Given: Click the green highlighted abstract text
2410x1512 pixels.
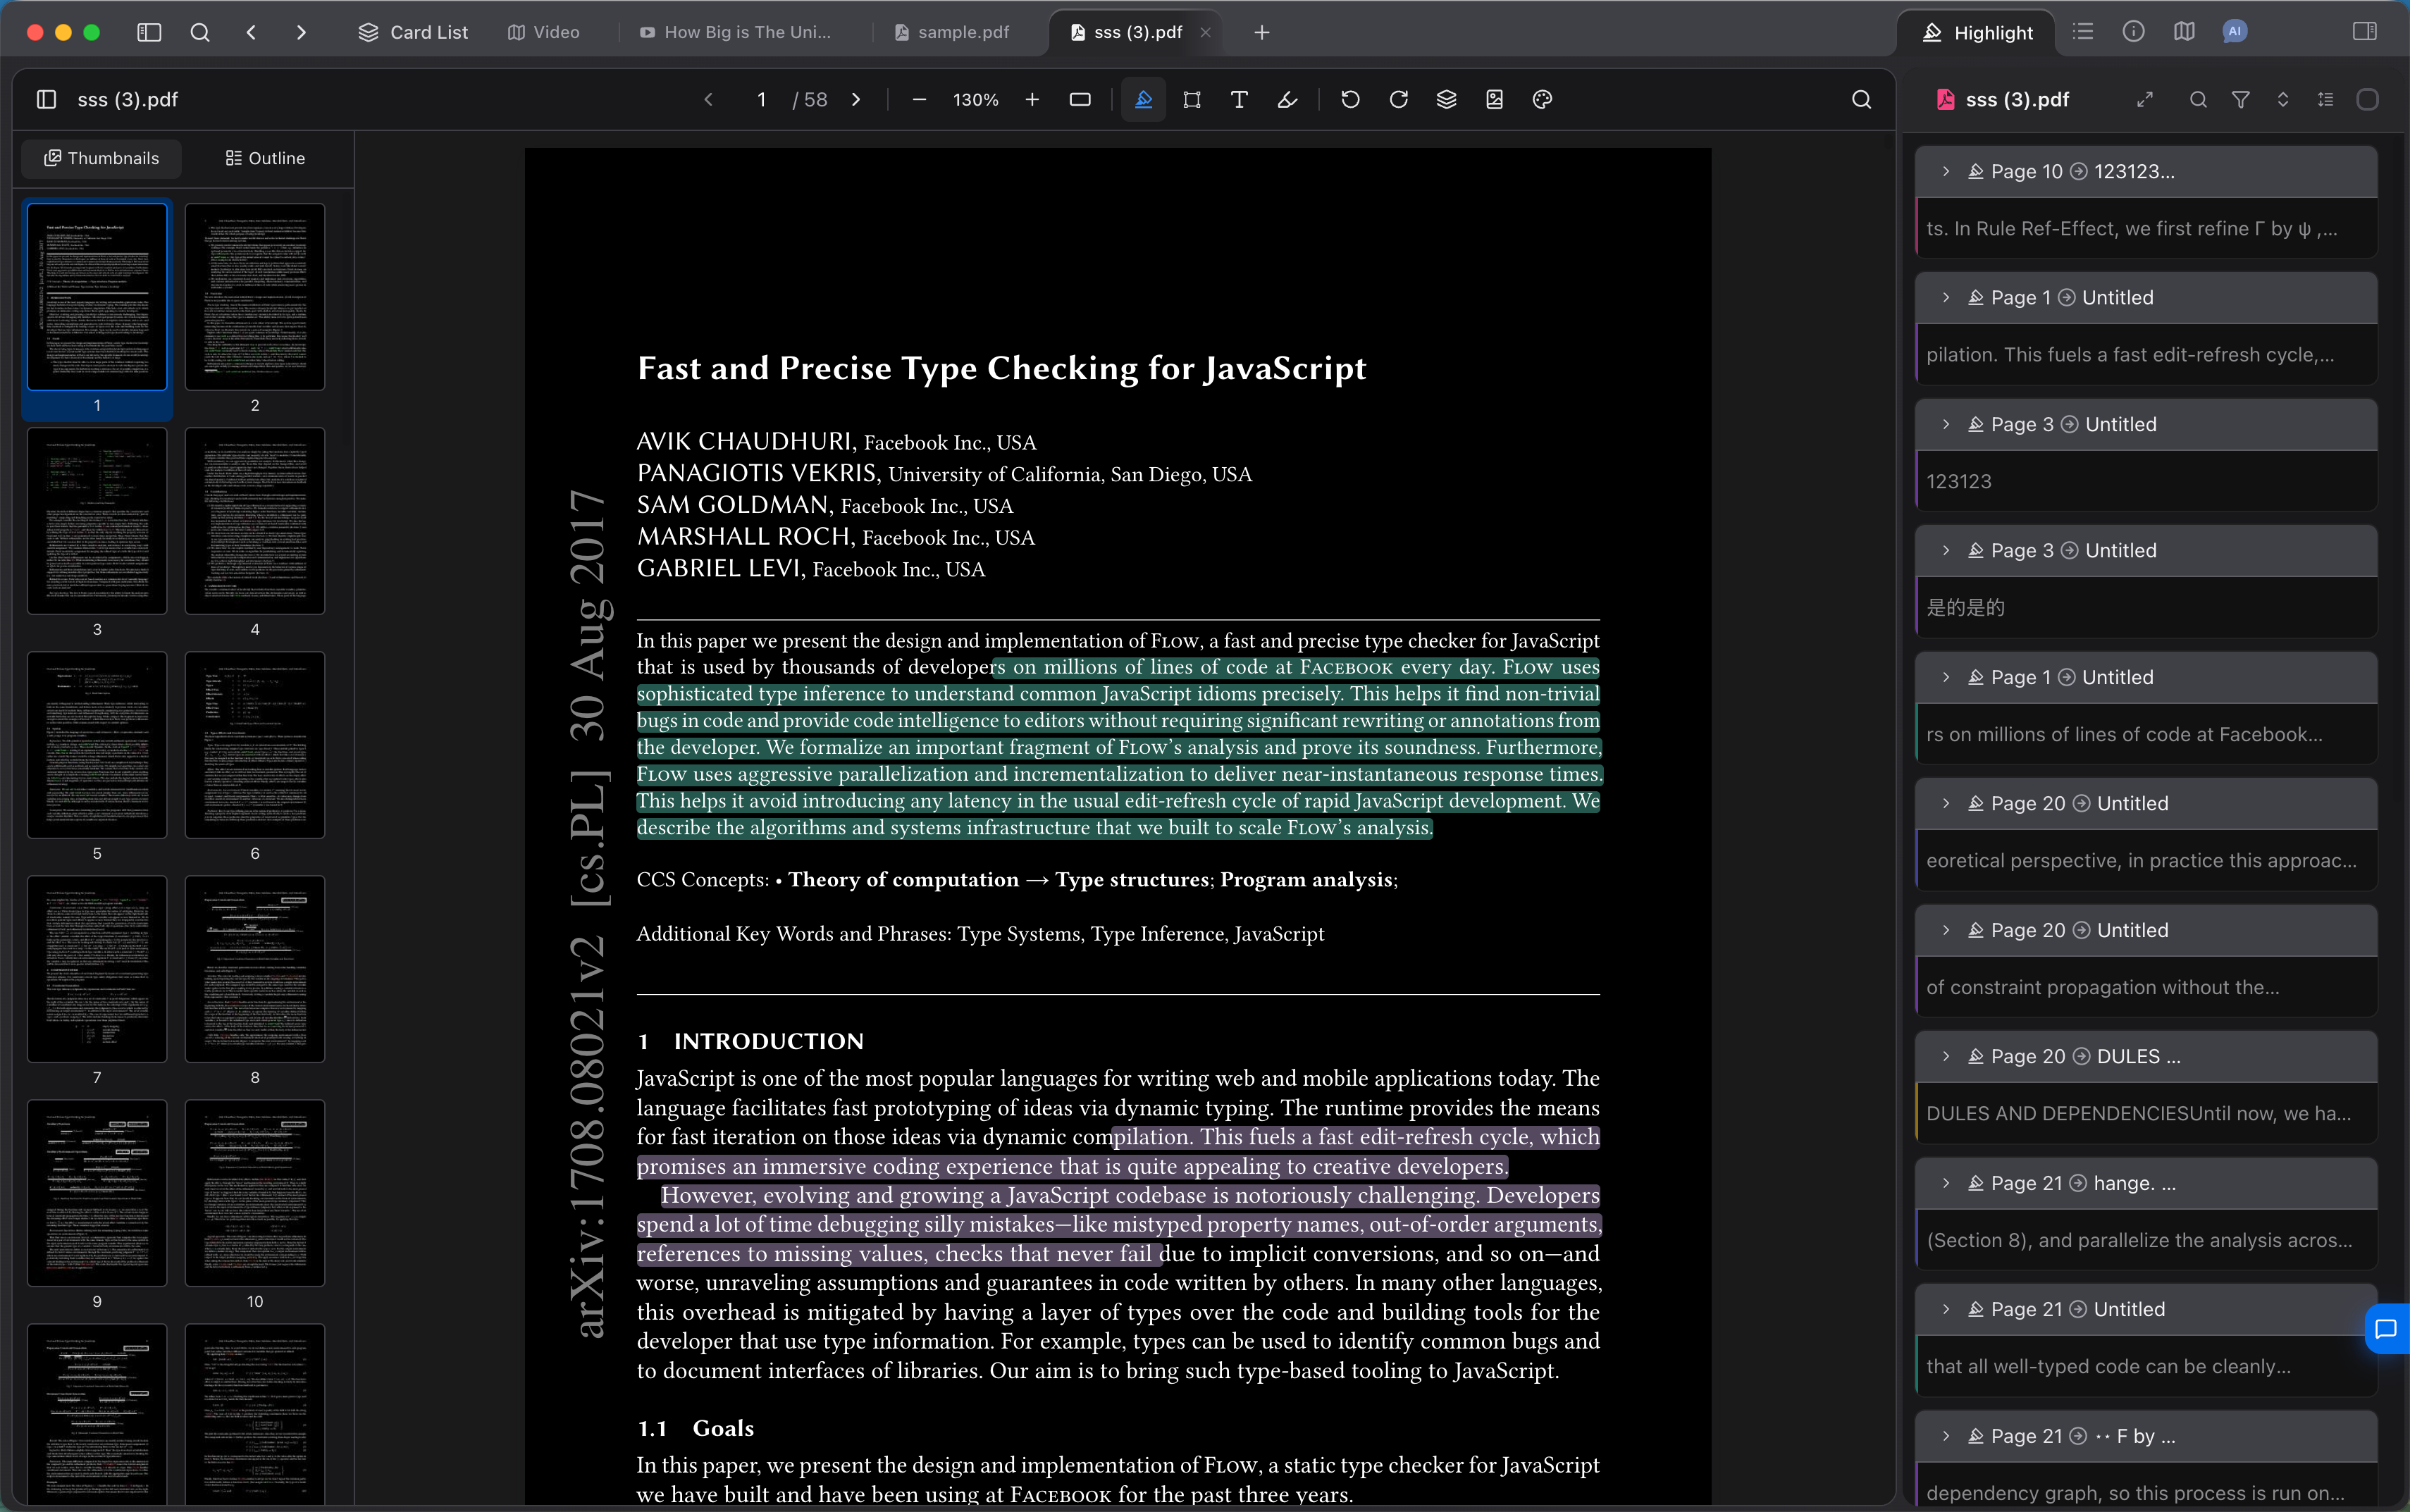Looking at the screenshot, I should pyautogui.click(x=1118, y=747).
